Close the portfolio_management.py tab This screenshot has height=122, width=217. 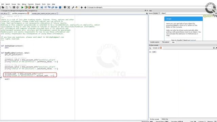[x=28, y=13]
